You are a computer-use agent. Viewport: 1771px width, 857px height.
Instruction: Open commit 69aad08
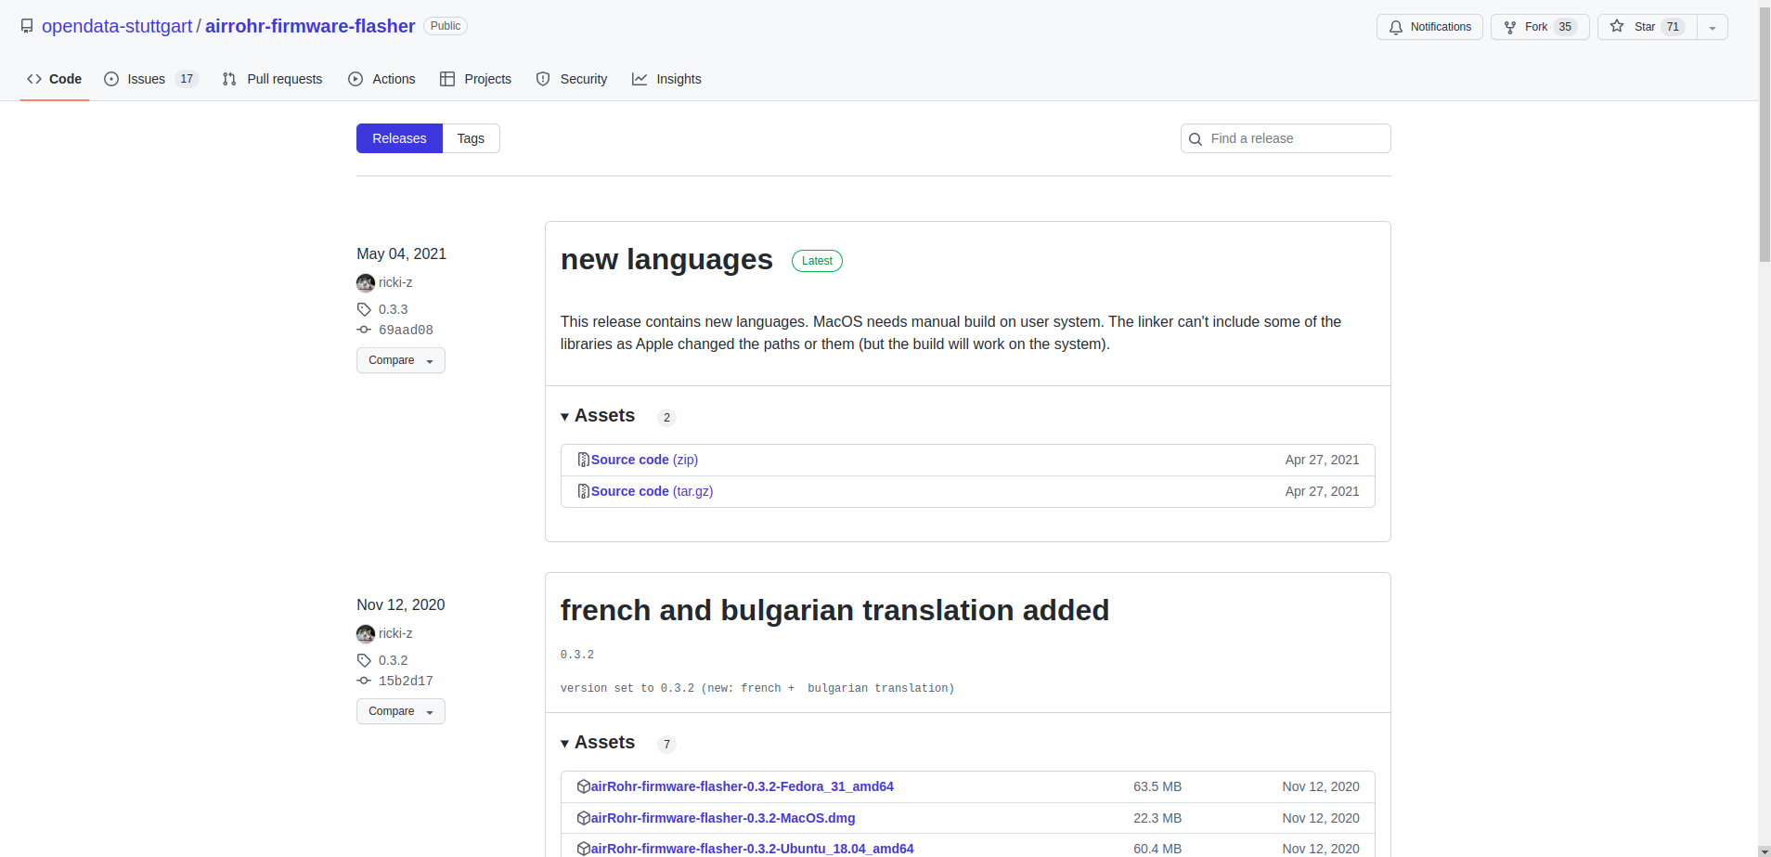click(406, 330)
